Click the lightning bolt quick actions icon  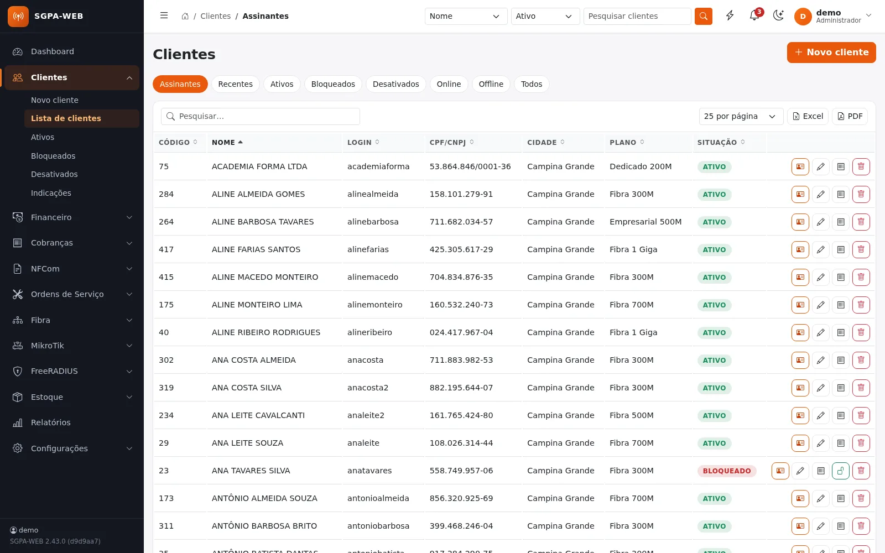[x=730, y=16]
